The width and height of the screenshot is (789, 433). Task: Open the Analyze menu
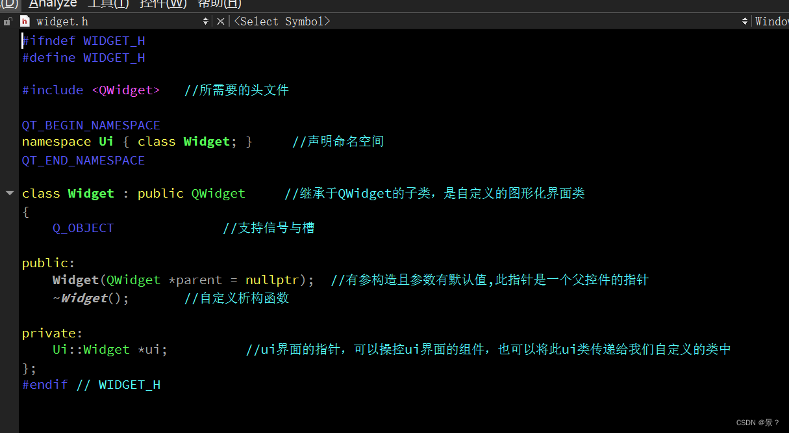53,5
